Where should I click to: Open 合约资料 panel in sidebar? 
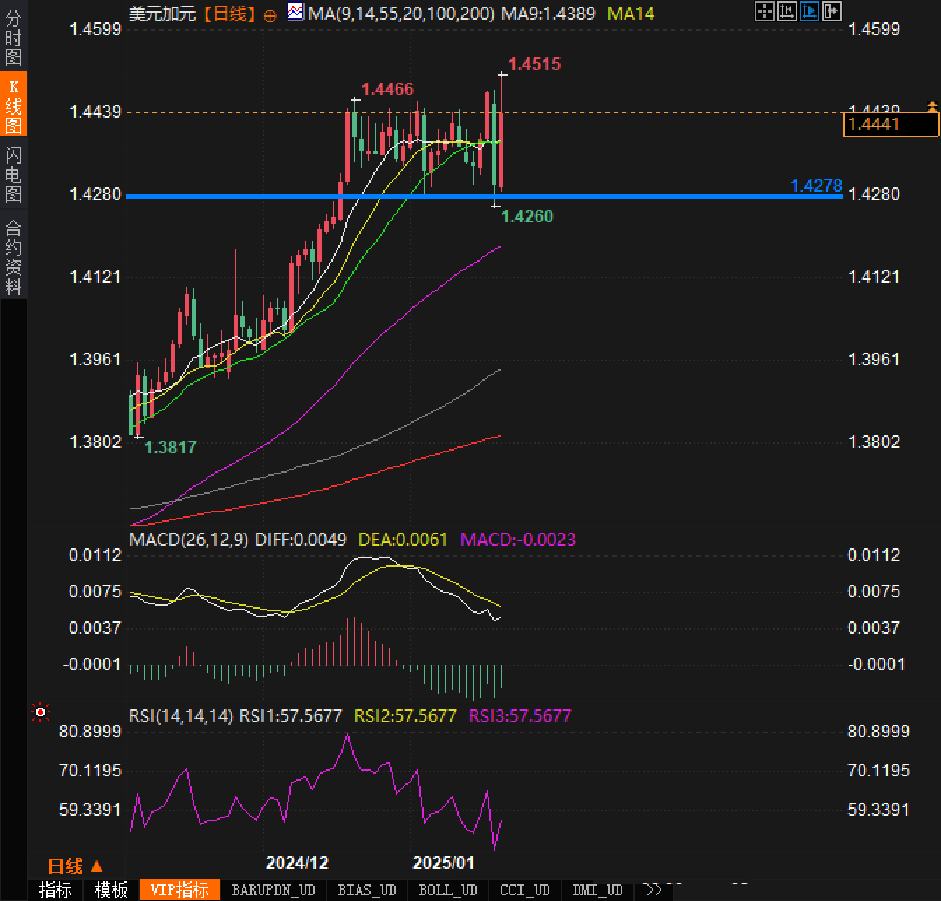point(13,257)
